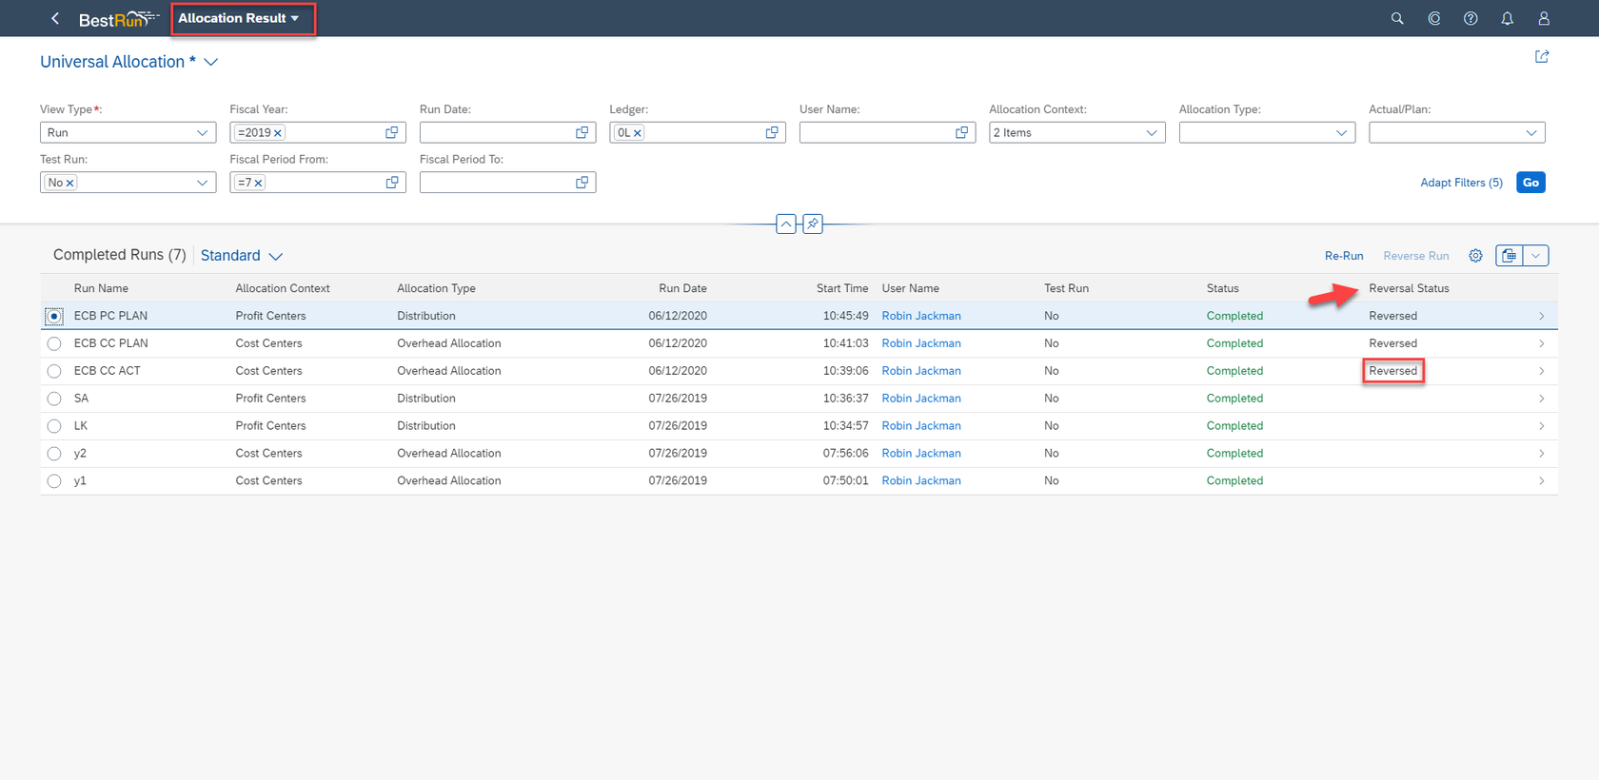Select the y2 run radio button
1599x780 pixels.
pos(54,454)
